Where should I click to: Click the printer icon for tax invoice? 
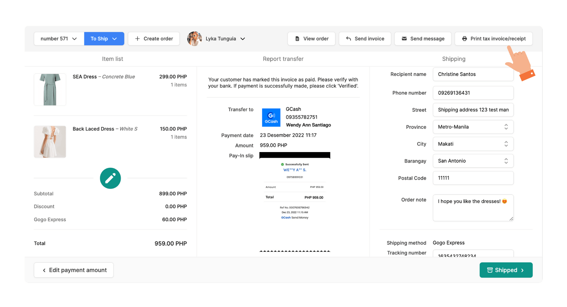tap(464, 39)
